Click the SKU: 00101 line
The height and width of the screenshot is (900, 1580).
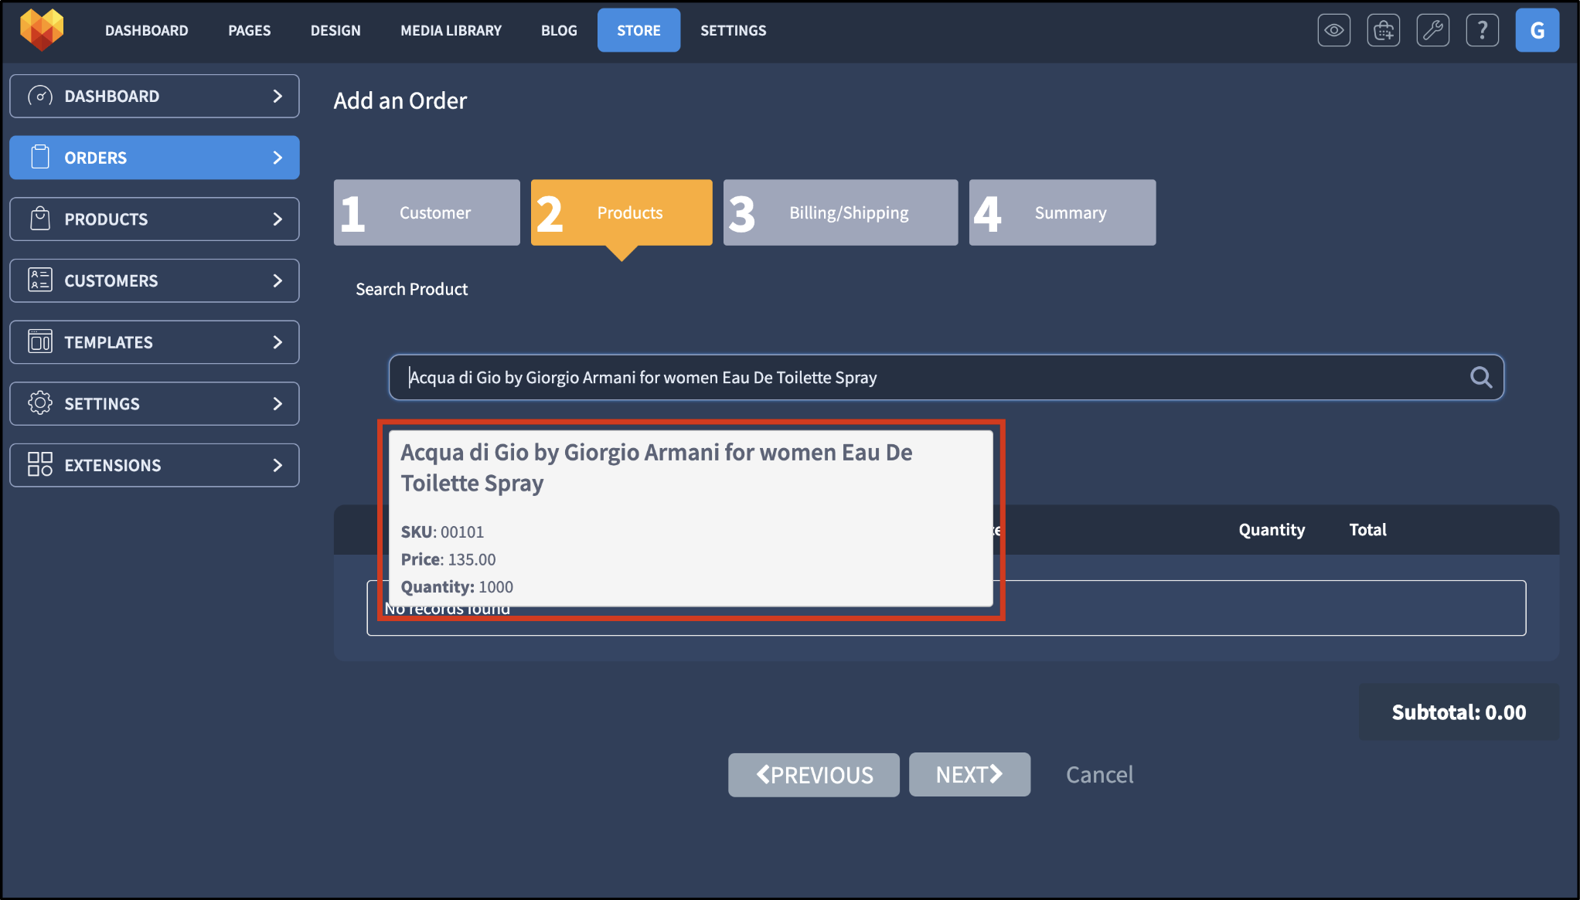click(x=442, y=532)
